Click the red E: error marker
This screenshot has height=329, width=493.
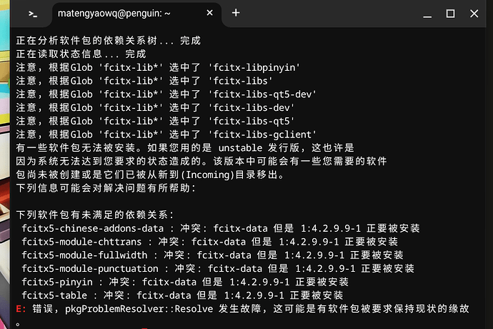21,309
